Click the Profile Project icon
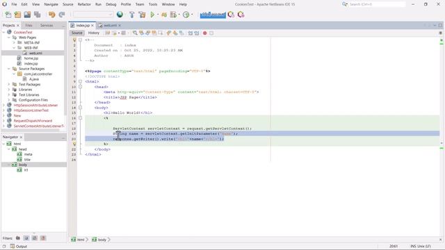 173,15
